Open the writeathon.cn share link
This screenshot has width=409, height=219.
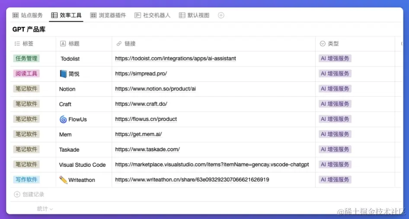click(192, 179)
